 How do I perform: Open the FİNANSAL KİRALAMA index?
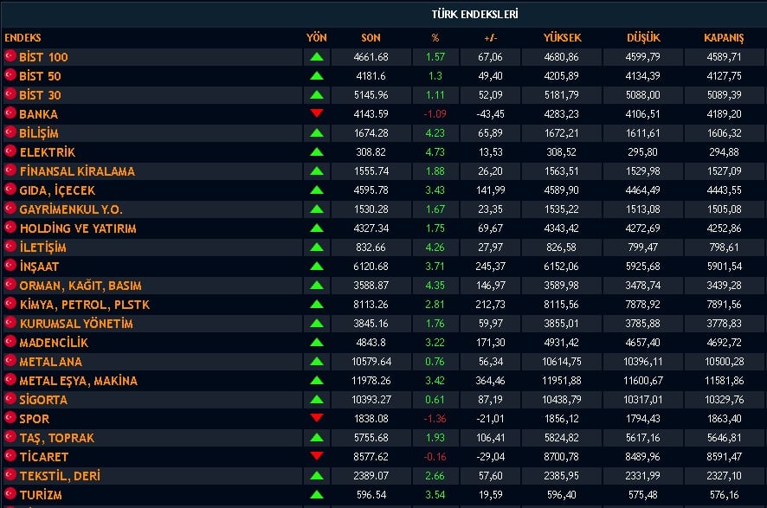click(77, 171)
